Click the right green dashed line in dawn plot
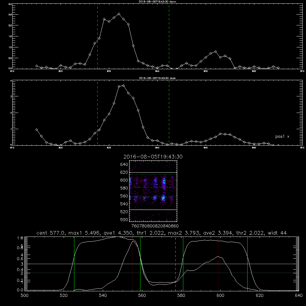 169,36
